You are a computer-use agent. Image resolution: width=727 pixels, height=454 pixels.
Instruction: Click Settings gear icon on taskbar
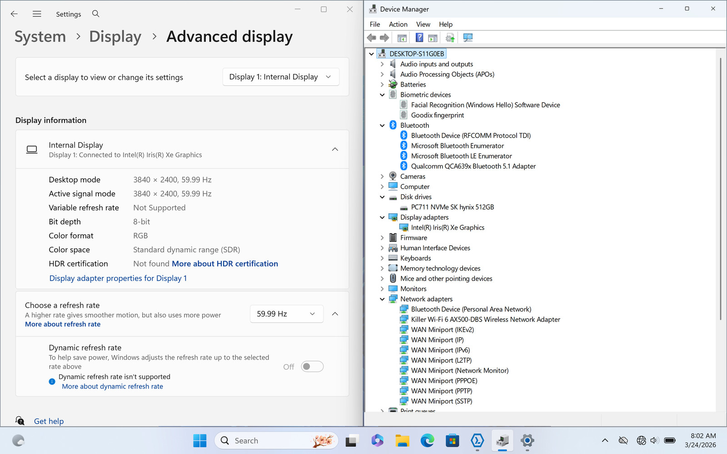click(x=527, y=440)
